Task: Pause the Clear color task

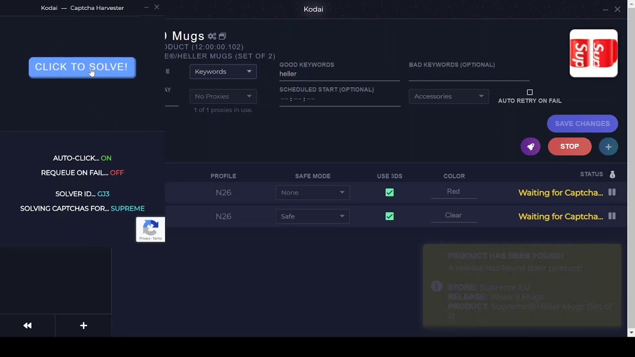Action: (612, 216)
